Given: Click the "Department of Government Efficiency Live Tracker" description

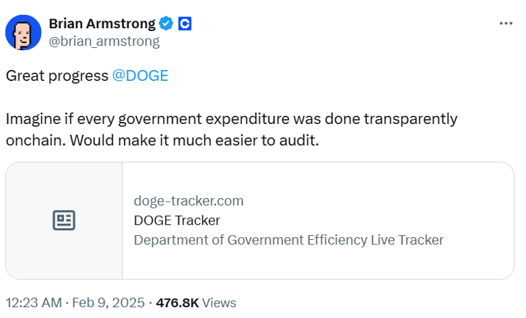Looking at the screenshot, I should pos(288,240).
